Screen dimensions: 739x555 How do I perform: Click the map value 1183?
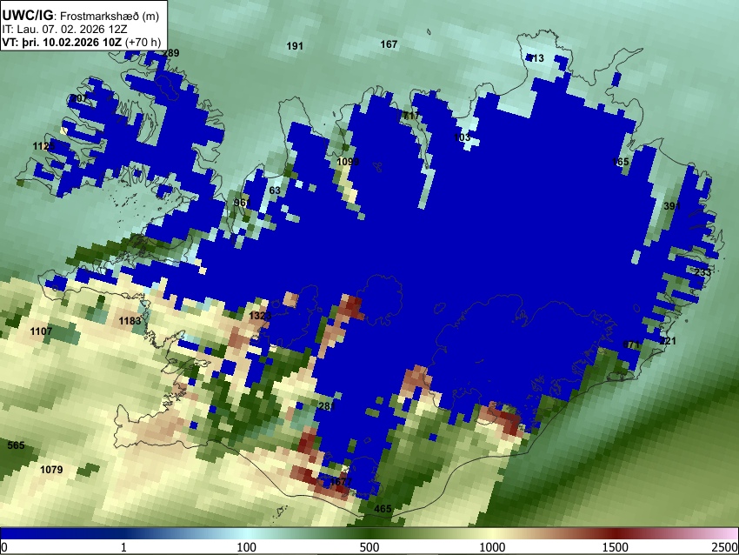coord(130,321)
